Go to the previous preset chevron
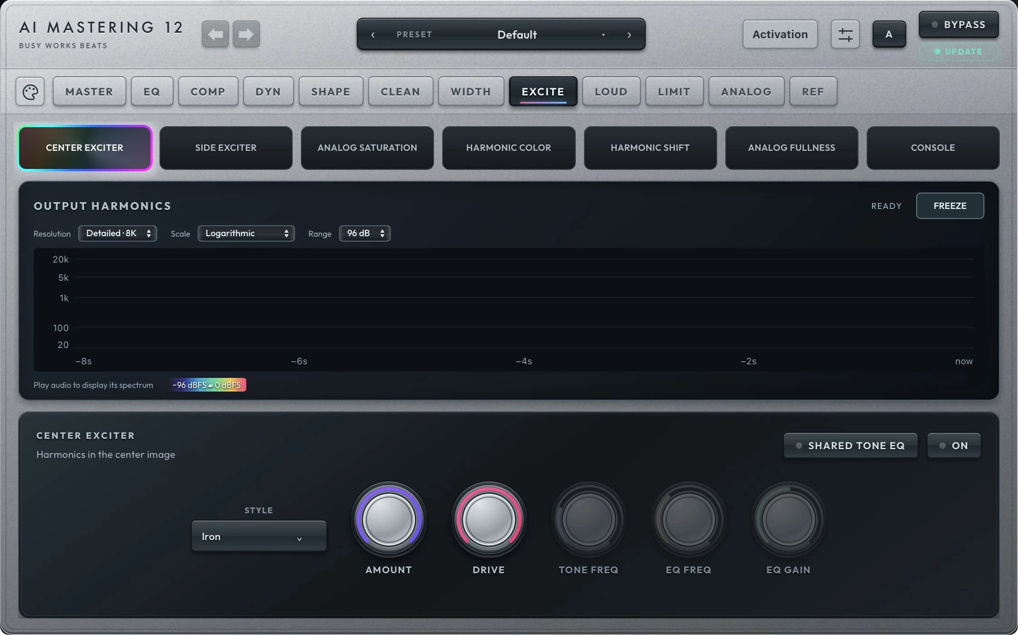Screen dimensions: 1018x635 pos(373,35)
